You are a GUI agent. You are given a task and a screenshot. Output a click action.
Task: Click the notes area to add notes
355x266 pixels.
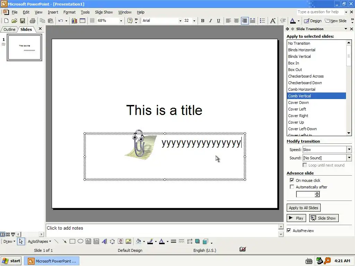pos(162,230)
